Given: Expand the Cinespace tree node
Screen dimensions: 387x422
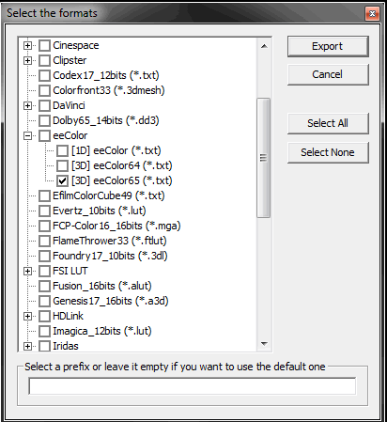Looking at the screenshot, I should coord(27,45).
